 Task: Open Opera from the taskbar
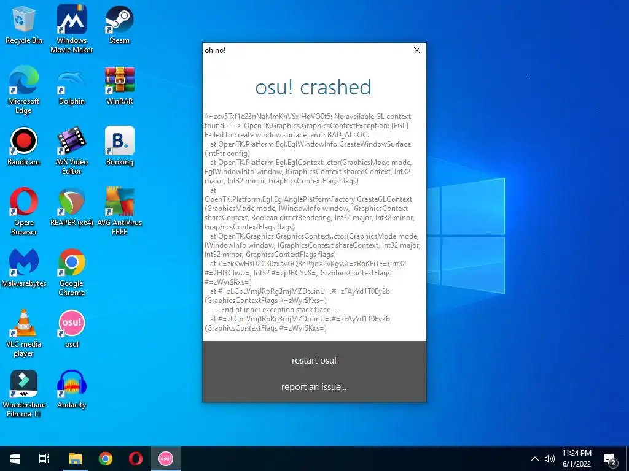coord(136,459)
